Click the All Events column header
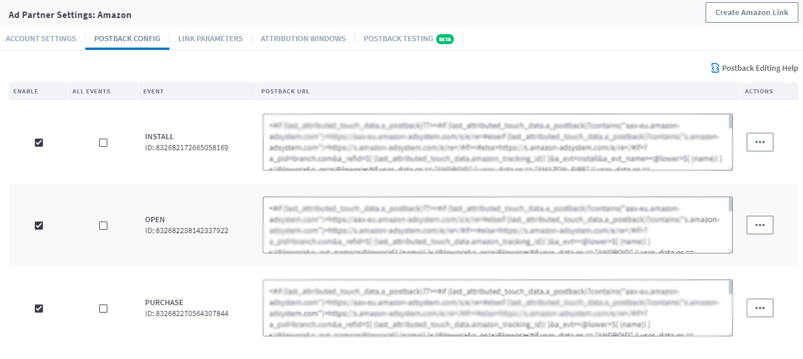This screenshot has height=359, width=803. point(91,92)
